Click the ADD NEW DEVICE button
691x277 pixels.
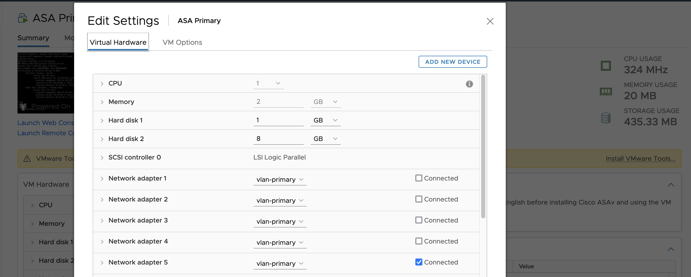click(x=453, y=62)
